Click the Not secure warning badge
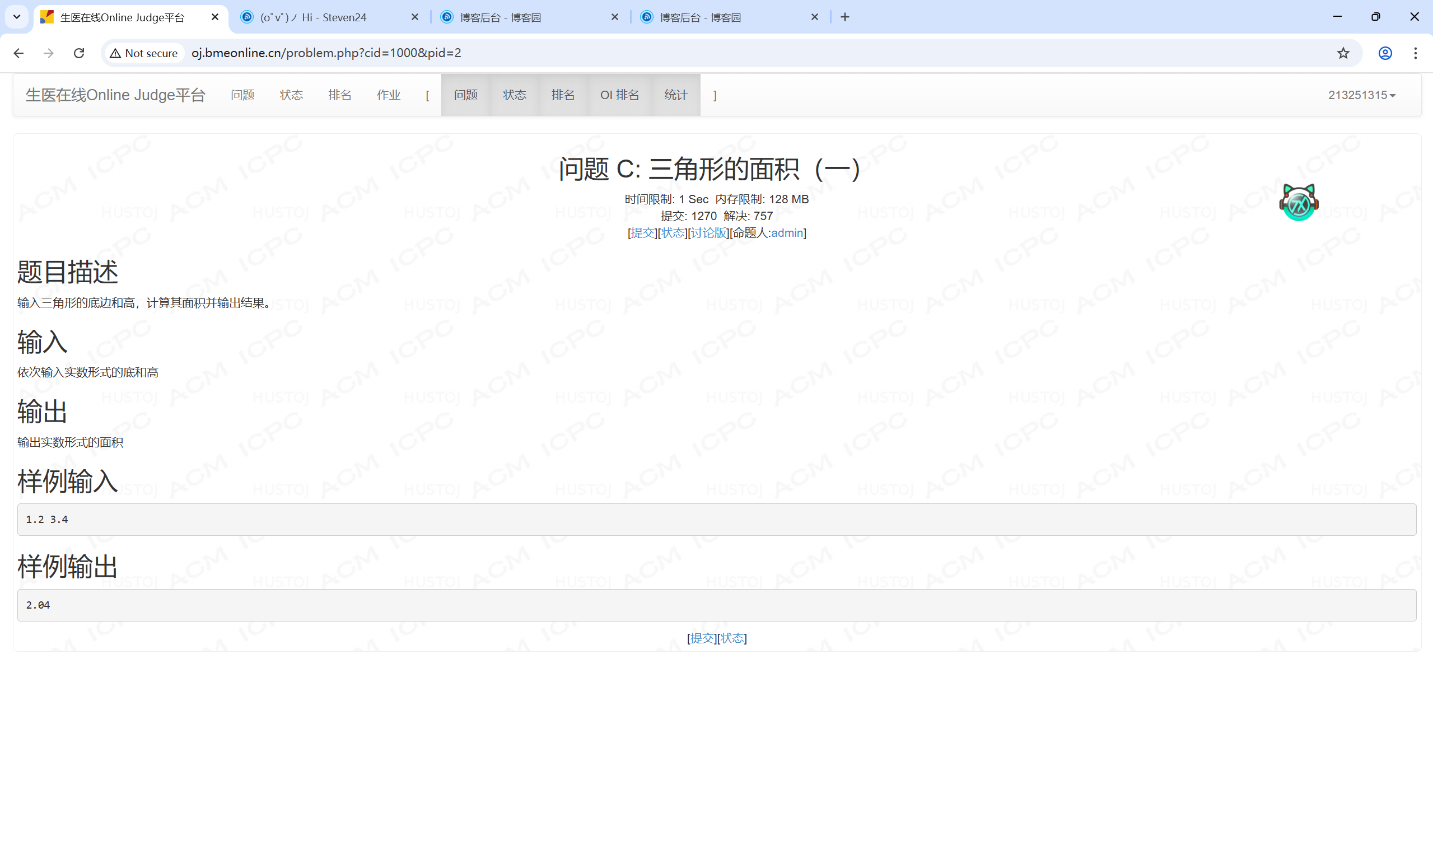Image resolution: width=1433 pixels, height=855 pixels. click(x=144, y=53)
